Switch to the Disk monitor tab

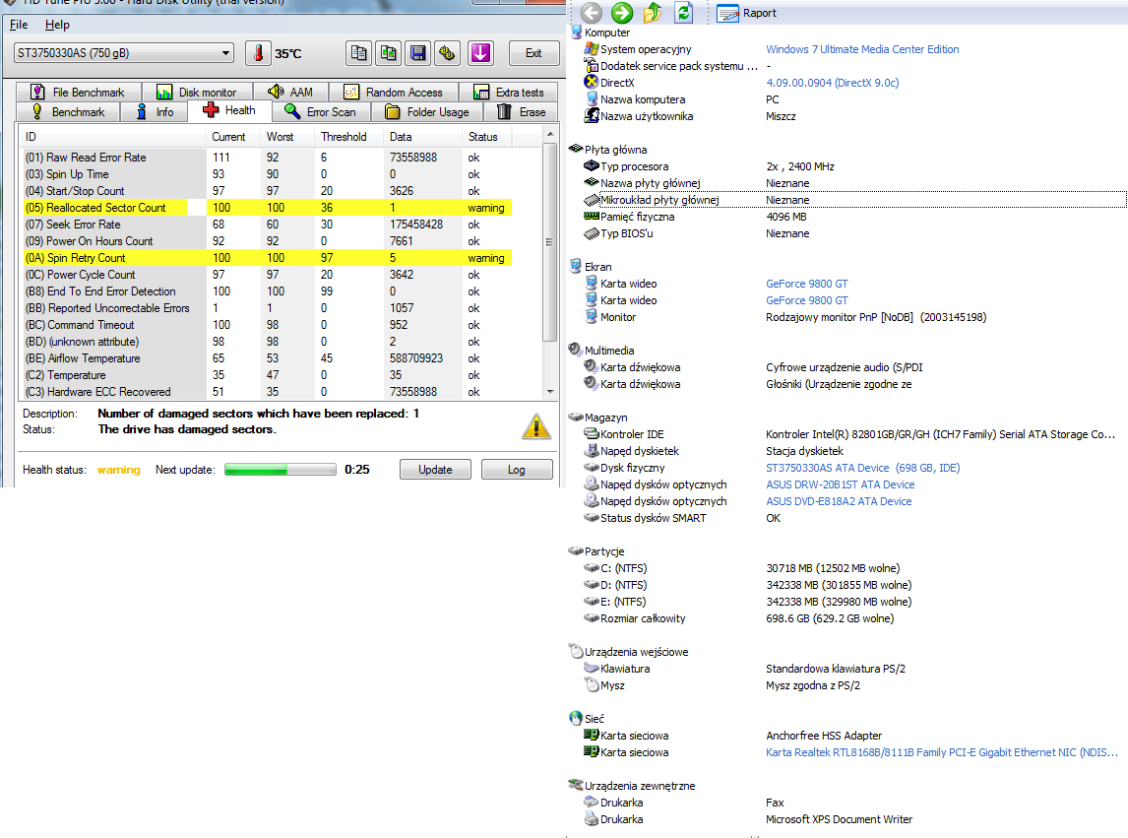tap(197, 93)
